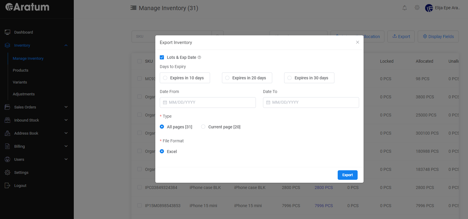The width and height of the screenshot is (468, 219).
Task: Click the Inbound Stock icon
Action: click(x=7, y=120)
